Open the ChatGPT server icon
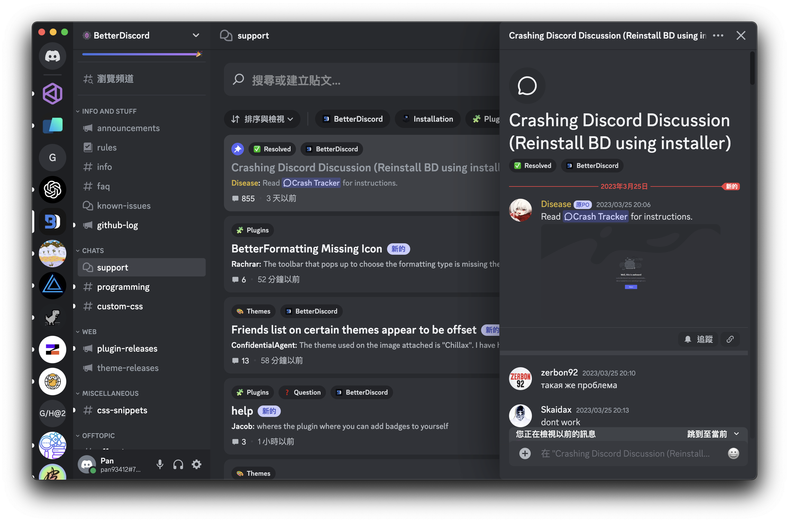The width and height of the screenshot is (789, 522). [x=52, y=190]
